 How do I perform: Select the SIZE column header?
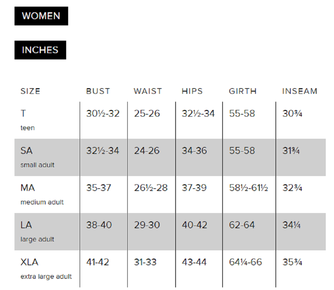(30, 91)
